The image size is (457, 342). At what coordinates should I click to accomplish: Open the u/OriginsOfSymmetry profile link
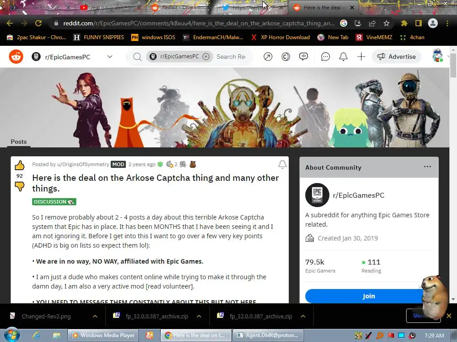point(83,164)
